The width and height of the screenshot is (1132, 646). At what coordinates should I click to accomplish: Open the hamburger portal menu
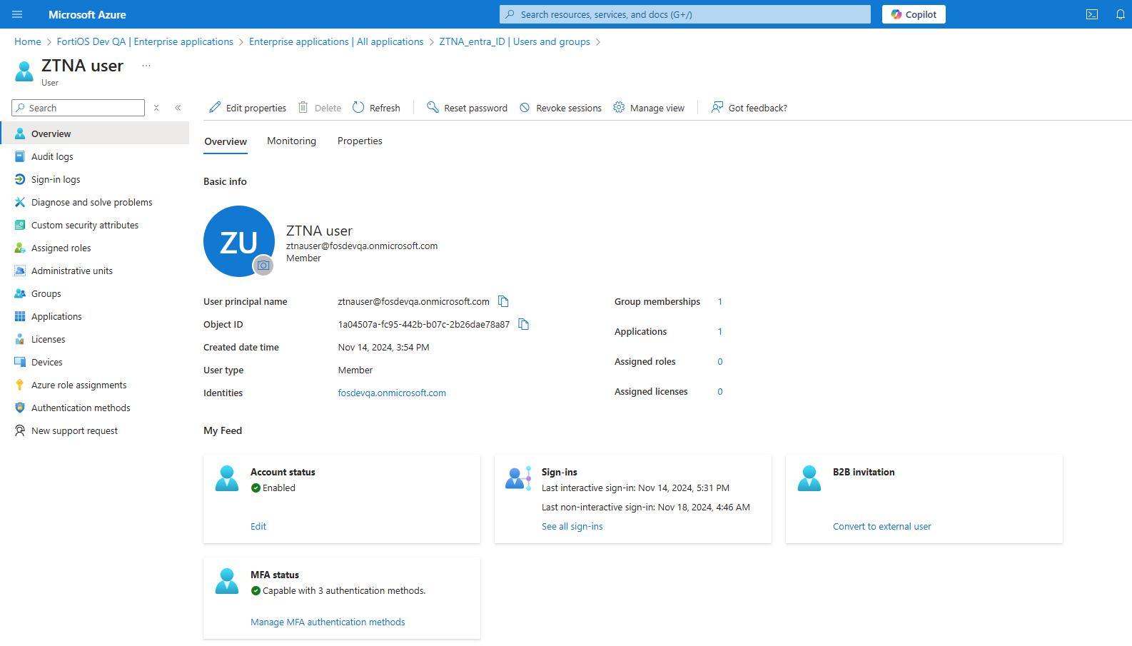pyautogui.click(x=17, y=14)
